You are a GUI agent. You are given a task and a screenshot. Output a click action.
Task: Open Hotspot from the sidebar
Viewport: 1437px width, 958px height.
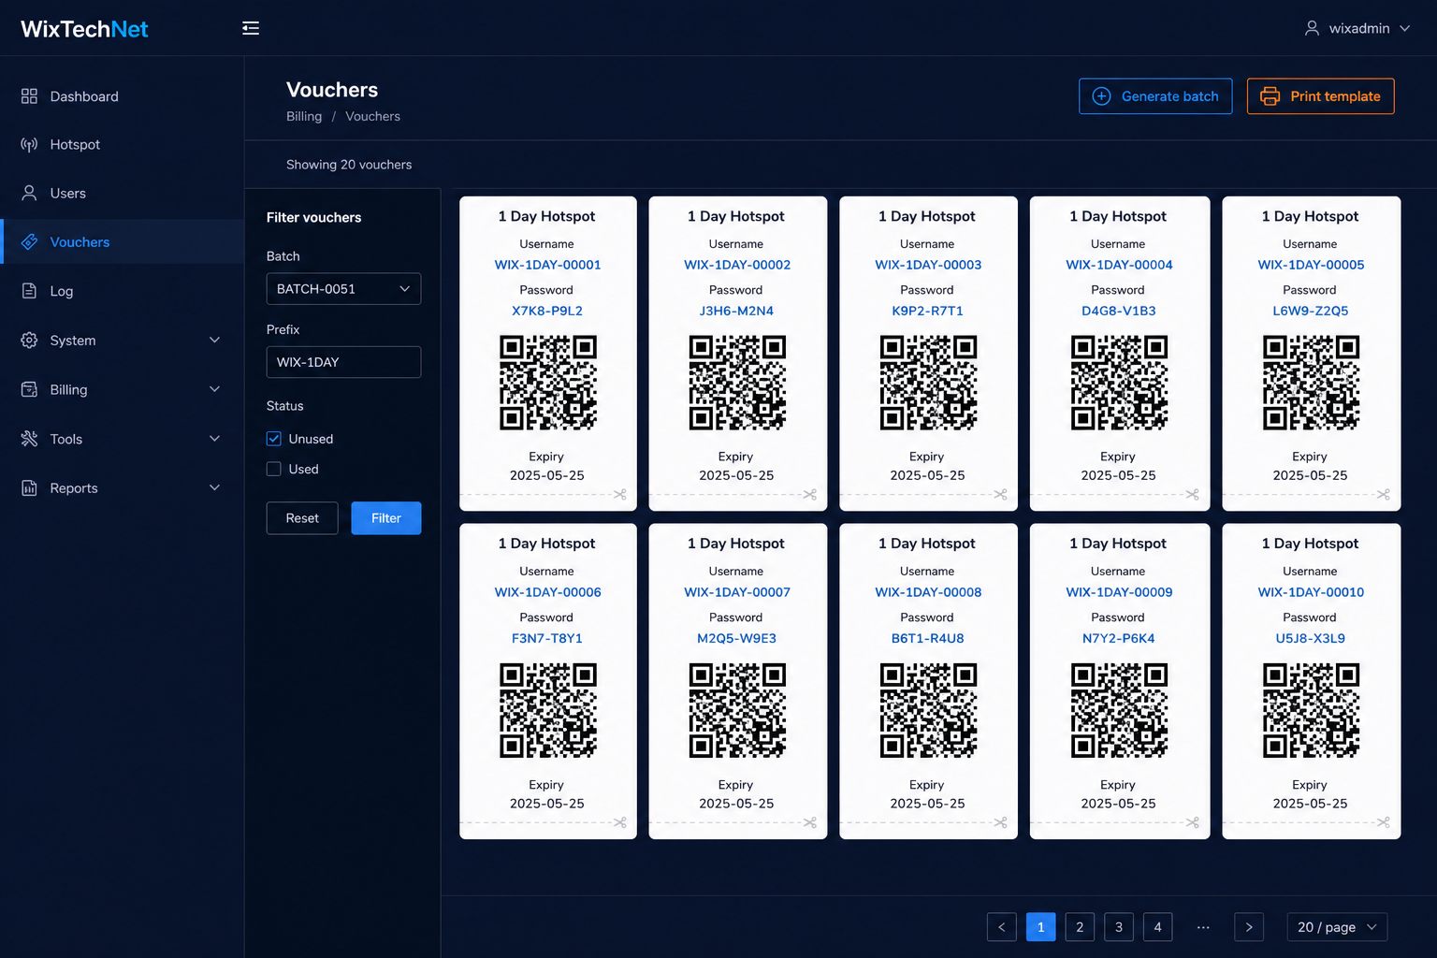coord(122,145)
